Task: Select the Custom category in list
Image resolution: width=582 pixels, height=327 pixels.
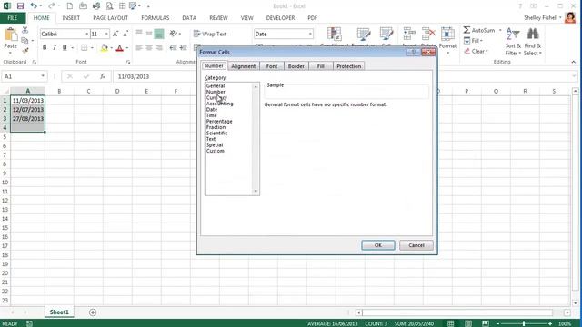Action: 216,151
